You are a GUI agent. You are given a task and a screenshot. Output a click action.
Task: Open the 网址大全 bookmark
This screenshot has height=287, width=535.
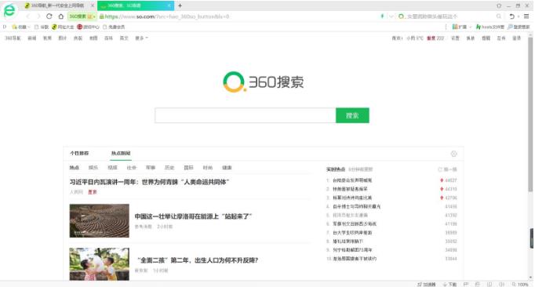(63, 27)
